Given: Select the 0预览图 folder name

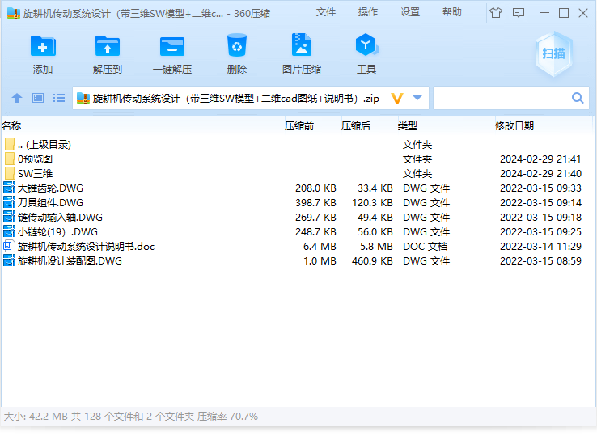Looking at the screenshot, I should [35, 159].
